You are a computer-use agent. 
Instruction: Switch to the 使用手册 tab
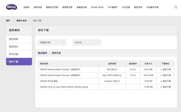56,53
